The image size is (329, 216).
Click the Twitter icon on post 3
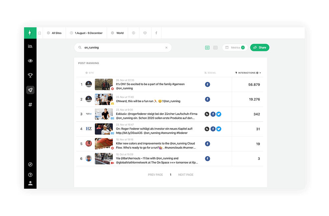(x=219, y=114)
